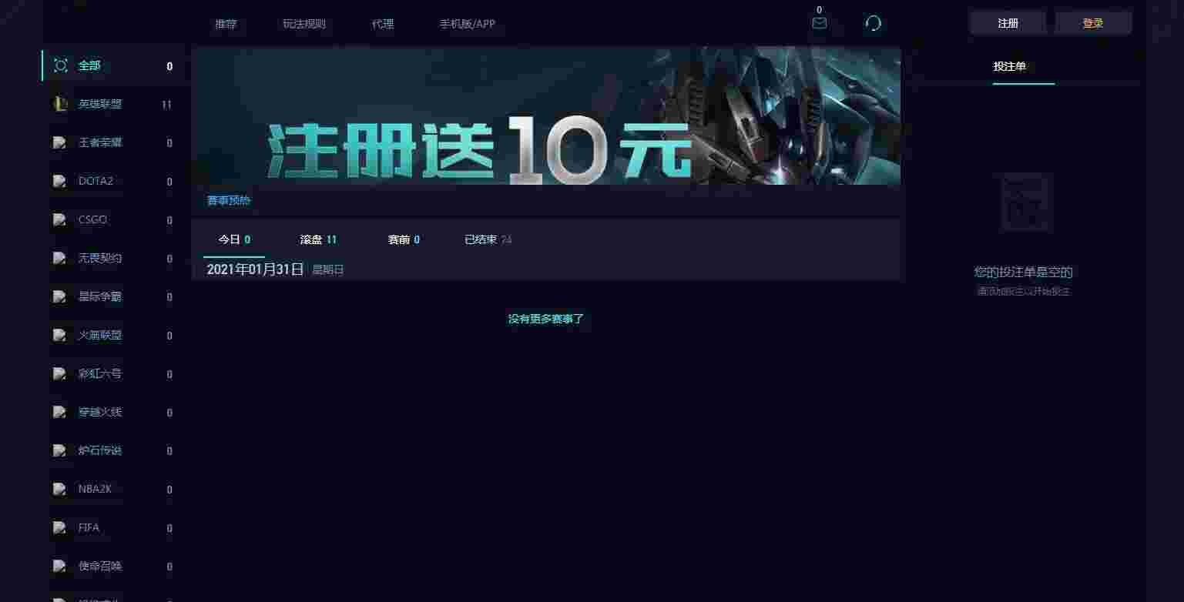1184x602 pixels.
Task: Choose the 彩虹六号 game icon
Action: tap(59, 373)
